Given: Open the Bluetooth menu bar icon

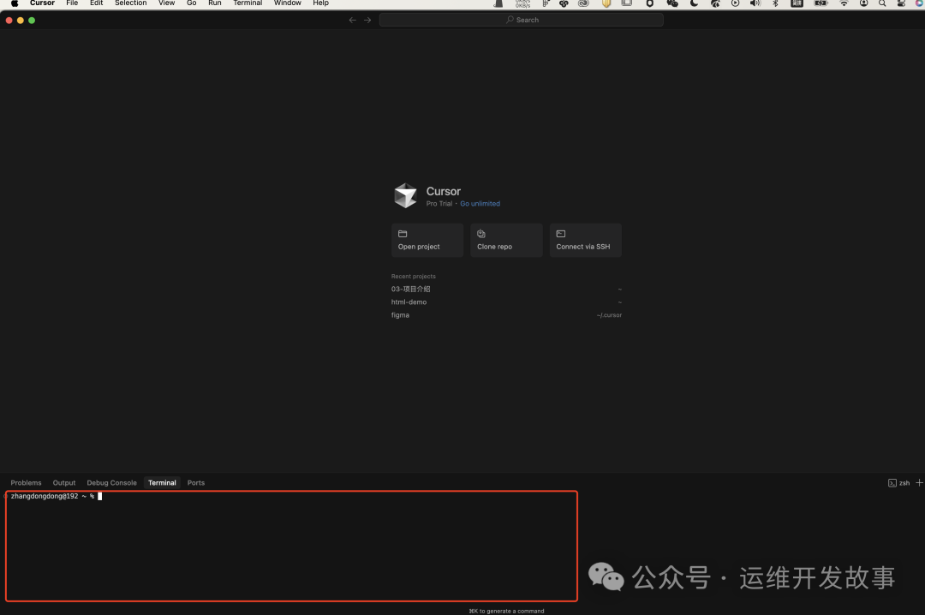Looking at the screenshot, I should (x=775, y=3).
